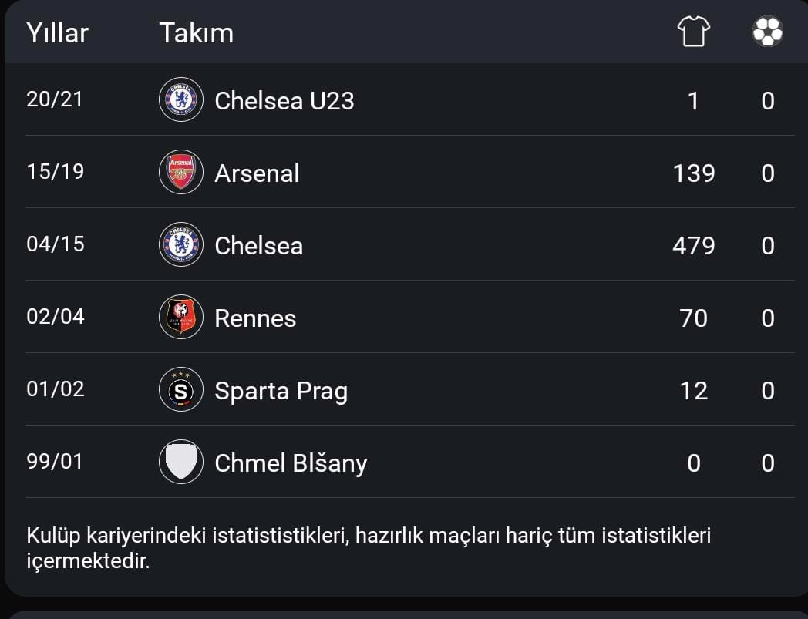Open the Rennes club crest

(x=181, y=317)
